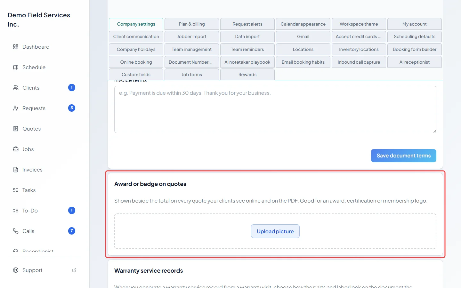Select the AI receptionist tab
This screenshot has height=288, width=461.
pos(415,62)
